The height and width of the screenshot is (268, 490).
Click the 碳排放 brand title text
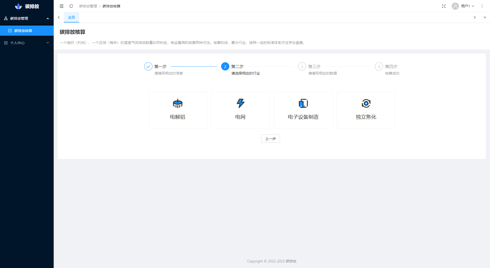click(32, 6)
